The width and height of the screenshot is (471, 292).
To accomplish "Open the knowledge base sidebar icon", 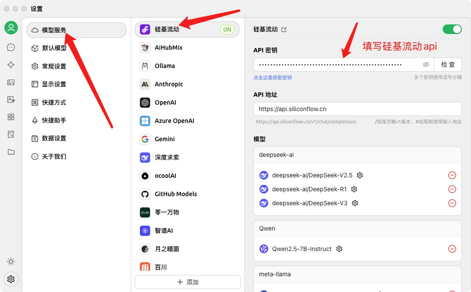I will 11,134.
